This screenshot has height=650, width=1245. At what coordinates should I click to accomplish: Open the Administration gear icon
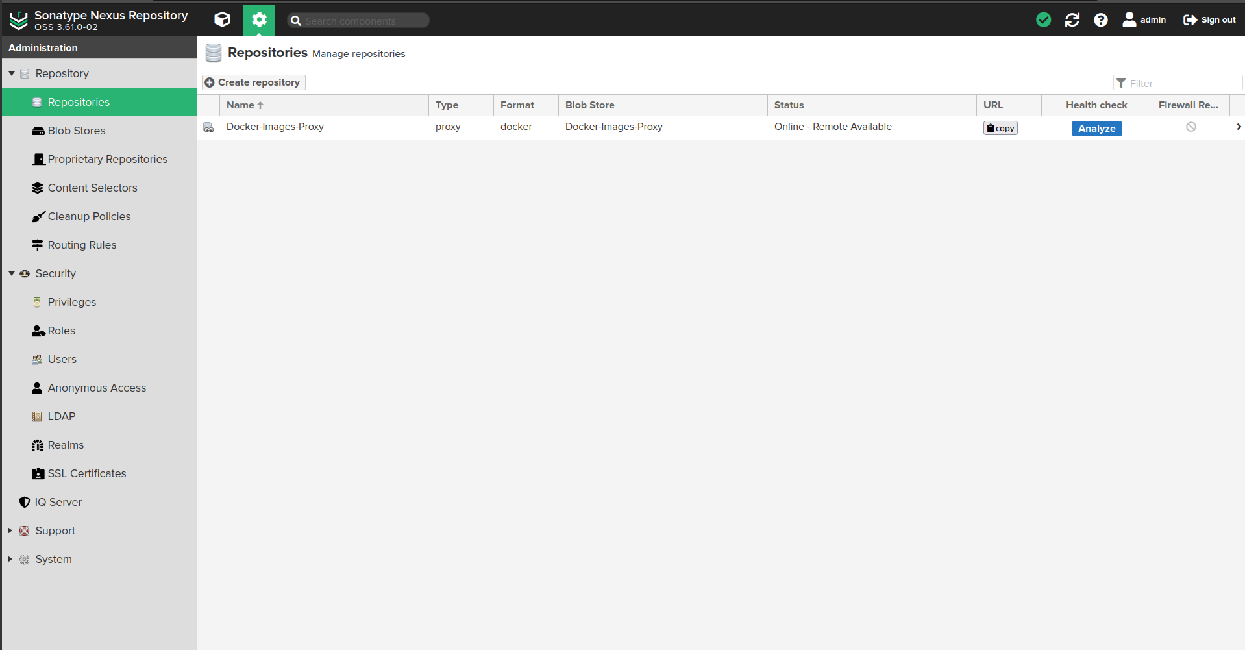(x=259, y=20)
